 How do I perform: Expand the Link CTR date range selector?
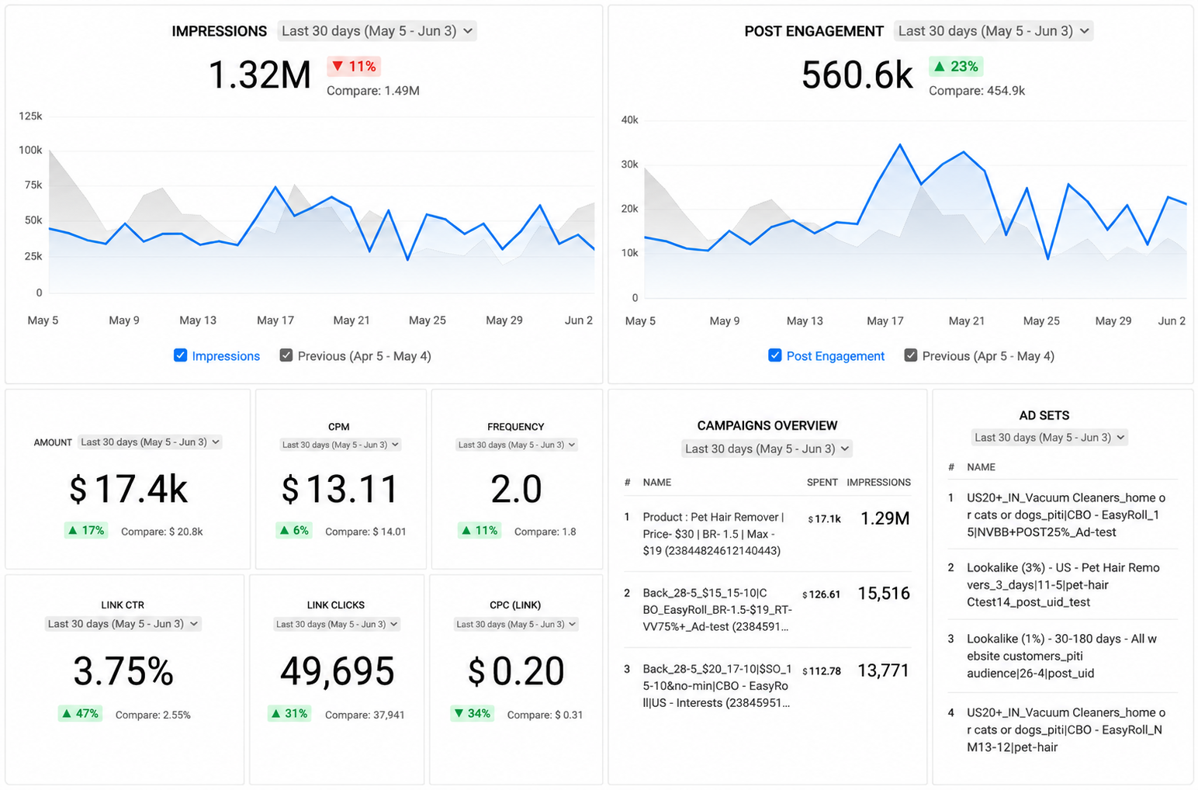pyautogui.click(x=123, y=624)
